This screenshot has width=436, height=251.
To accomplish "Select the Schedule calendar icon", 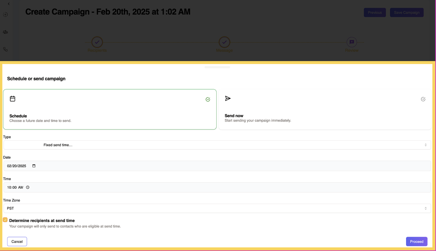I will point(13,98).
